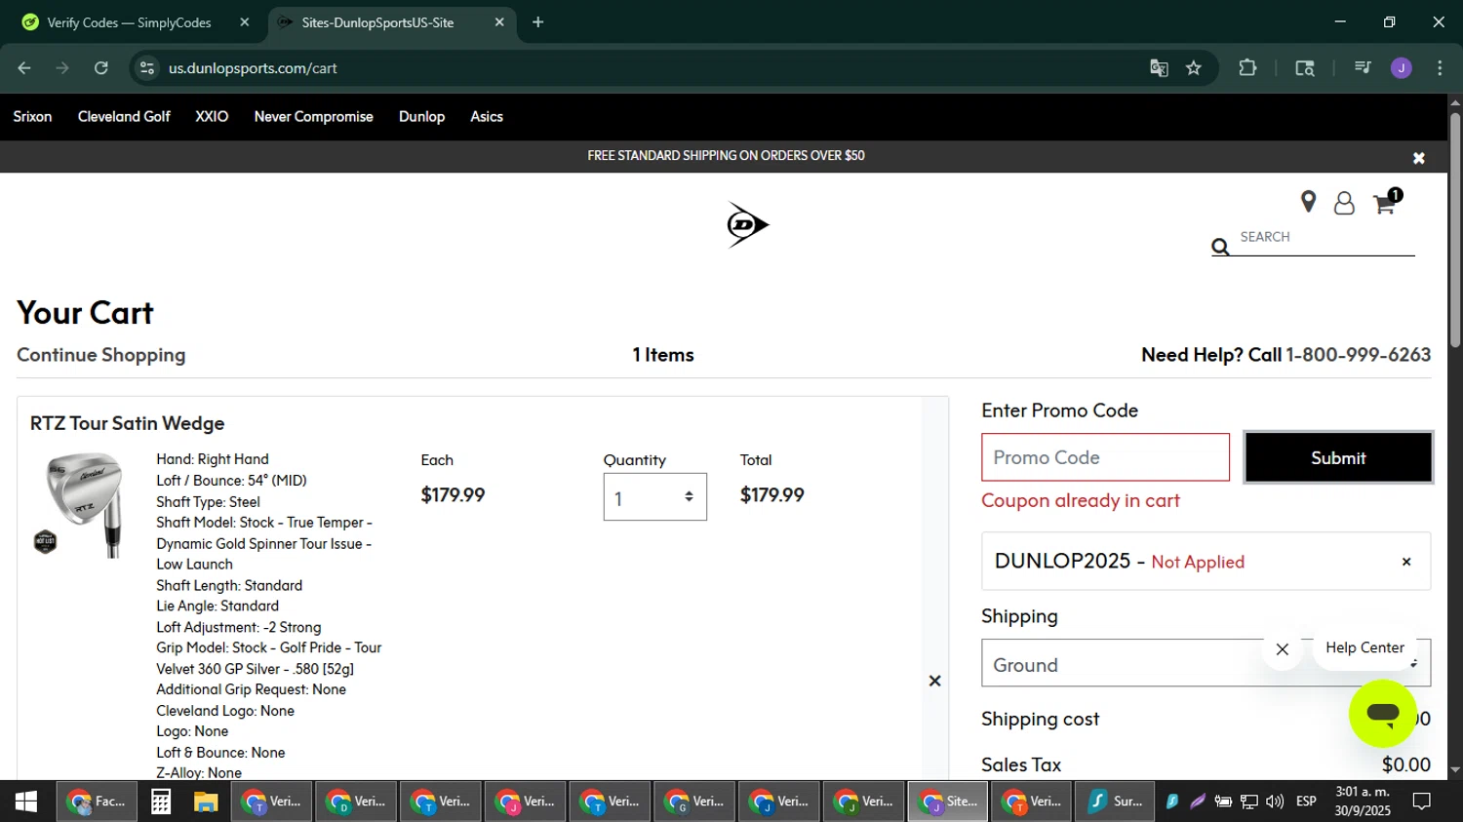1463x822 pixels.
Task: Open the Chrome profile avatar
Action: coord(1402,68)
